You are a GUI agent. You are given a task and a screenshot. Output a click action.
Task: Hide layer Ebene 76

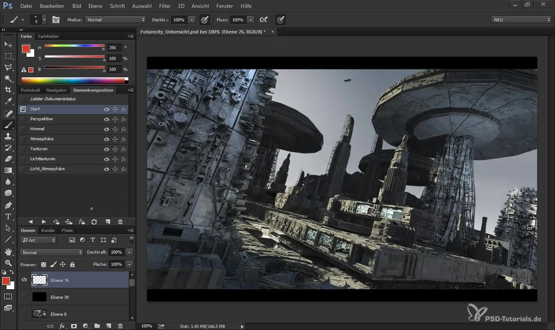pos(24,280)
